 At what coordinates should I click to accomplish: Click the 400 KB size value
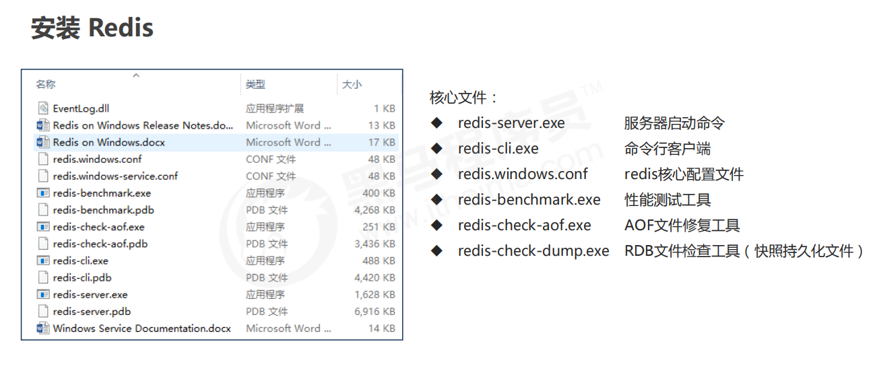[379, 193]
